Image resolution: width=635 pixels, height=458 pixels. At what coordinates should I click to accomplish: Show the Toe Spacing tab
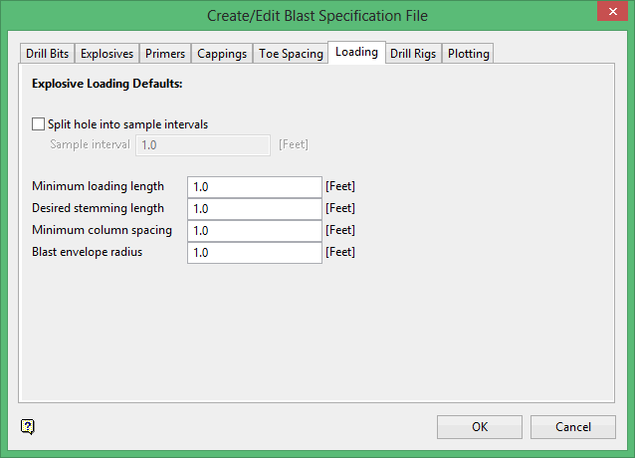[x=291, y=54]
